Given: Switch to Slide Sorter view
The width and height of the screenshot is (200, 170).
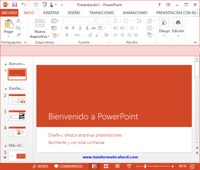Looking at the screenshot, I should pos(106,166).
